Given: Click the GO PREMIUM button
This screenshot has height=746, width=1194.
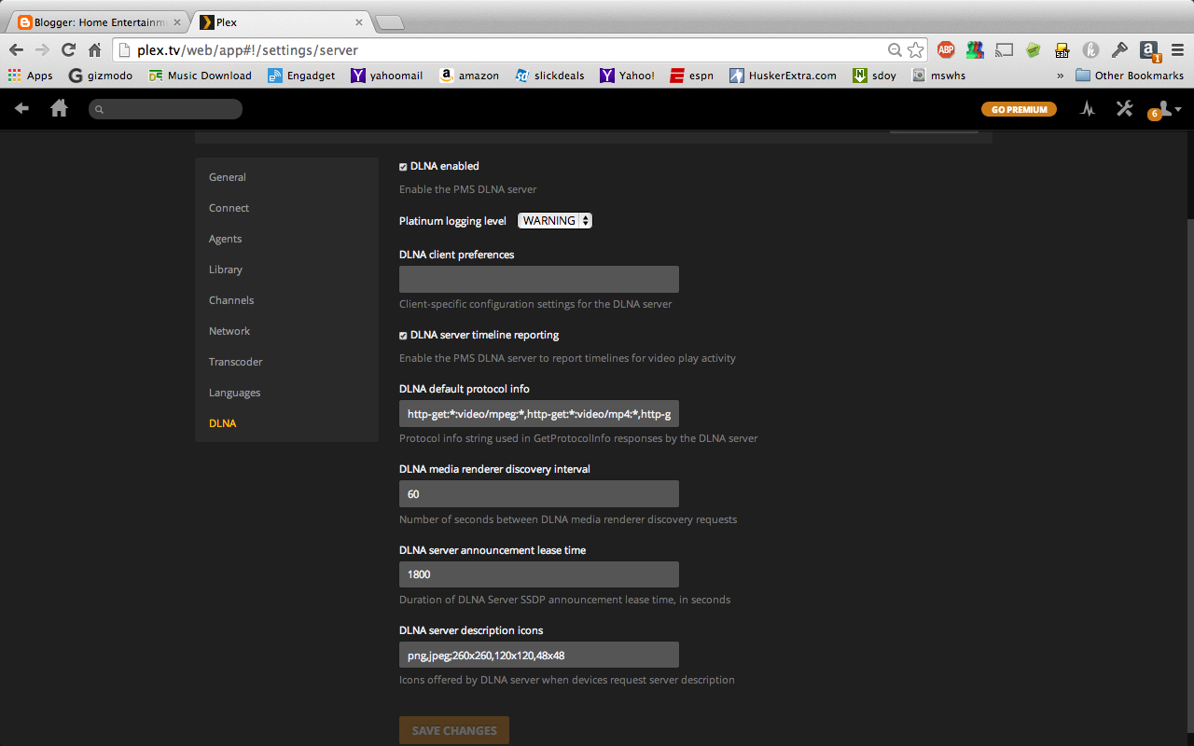Looking at the screenshot, I should tap(1019, 108).
